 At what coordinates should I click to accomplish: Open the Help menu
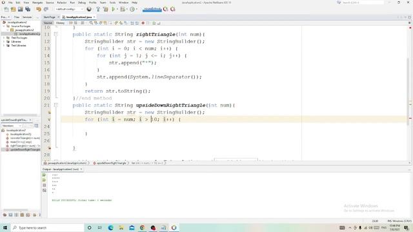click(x=134, y=3)
